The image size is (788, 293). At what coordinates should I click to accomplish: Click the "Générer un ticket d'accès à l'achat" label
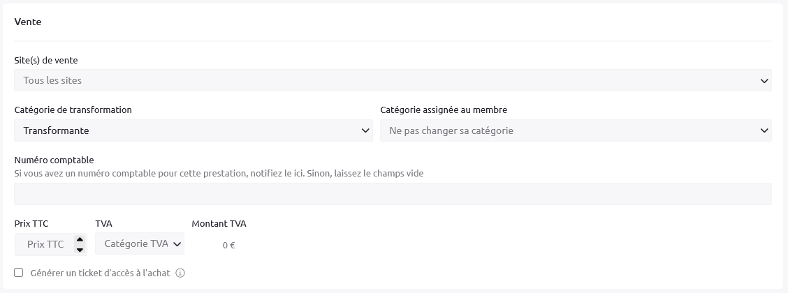click(100, 273)
